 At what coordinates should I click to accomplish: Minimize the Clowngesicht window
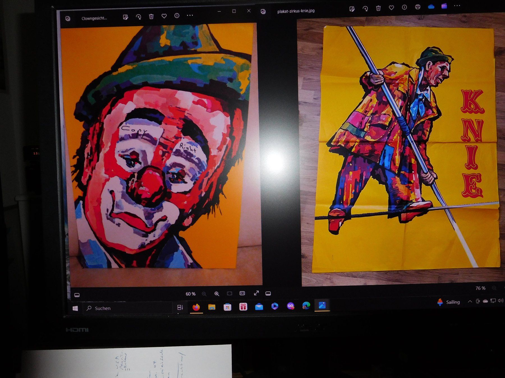coord(219,11)
